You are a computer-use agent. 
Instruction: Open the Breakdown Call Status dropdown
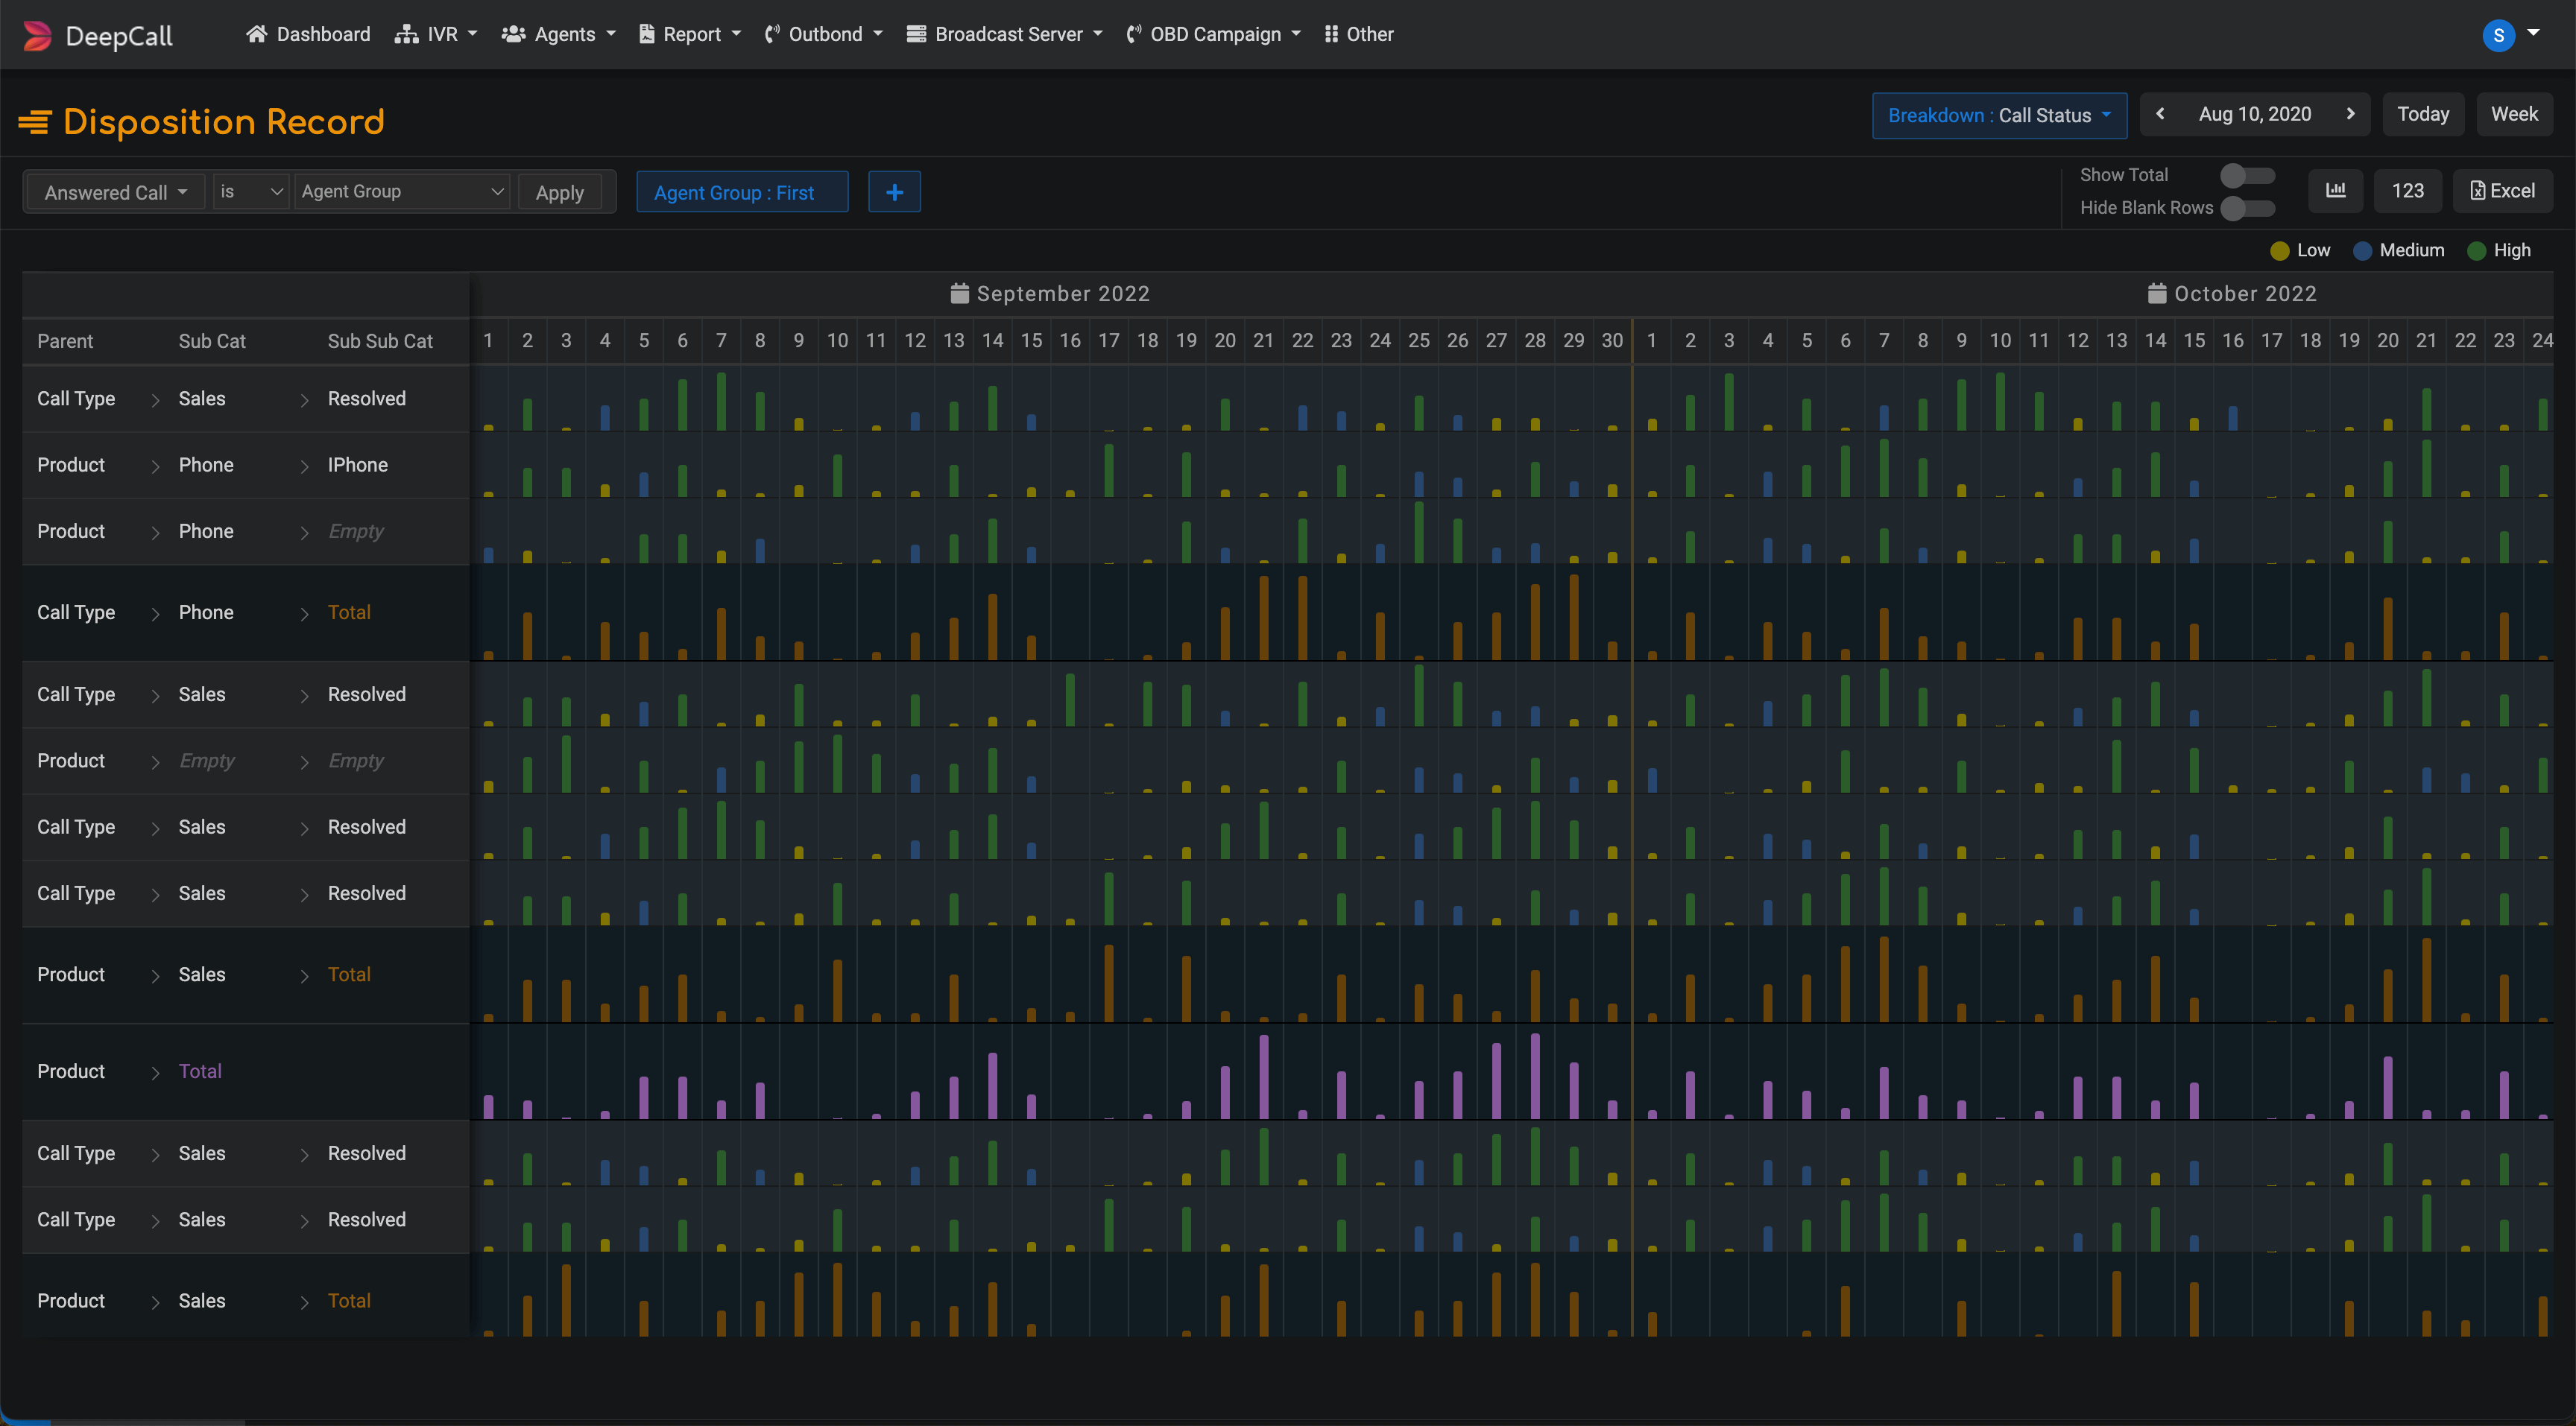tap(1998, 115)
